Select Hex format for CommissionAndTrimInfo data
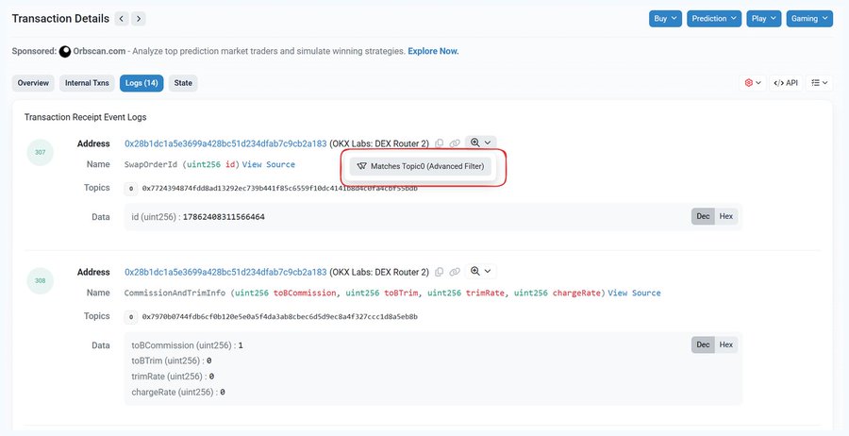The image size is (849, 436). [726, 344]
